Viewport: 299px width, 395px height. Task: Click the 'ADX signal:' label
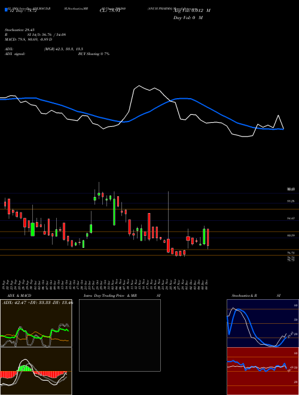coord(15,54)
